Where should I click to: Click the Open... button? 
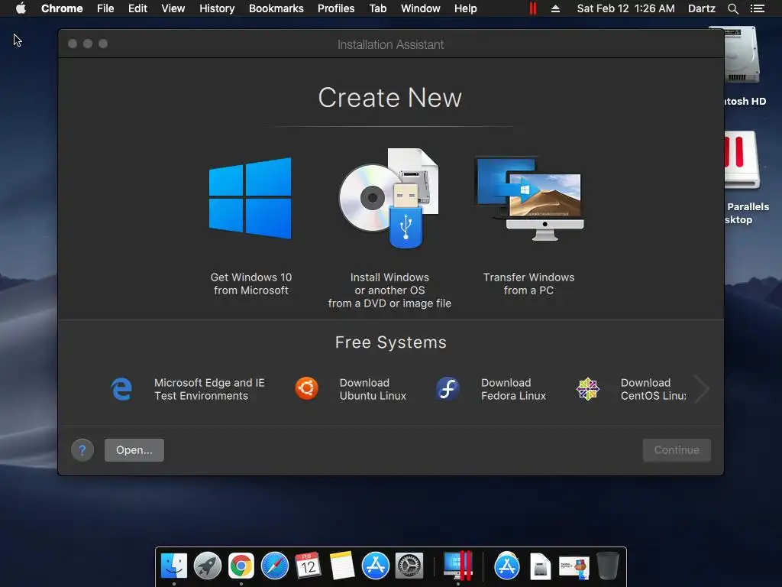[x=134, y=449]
